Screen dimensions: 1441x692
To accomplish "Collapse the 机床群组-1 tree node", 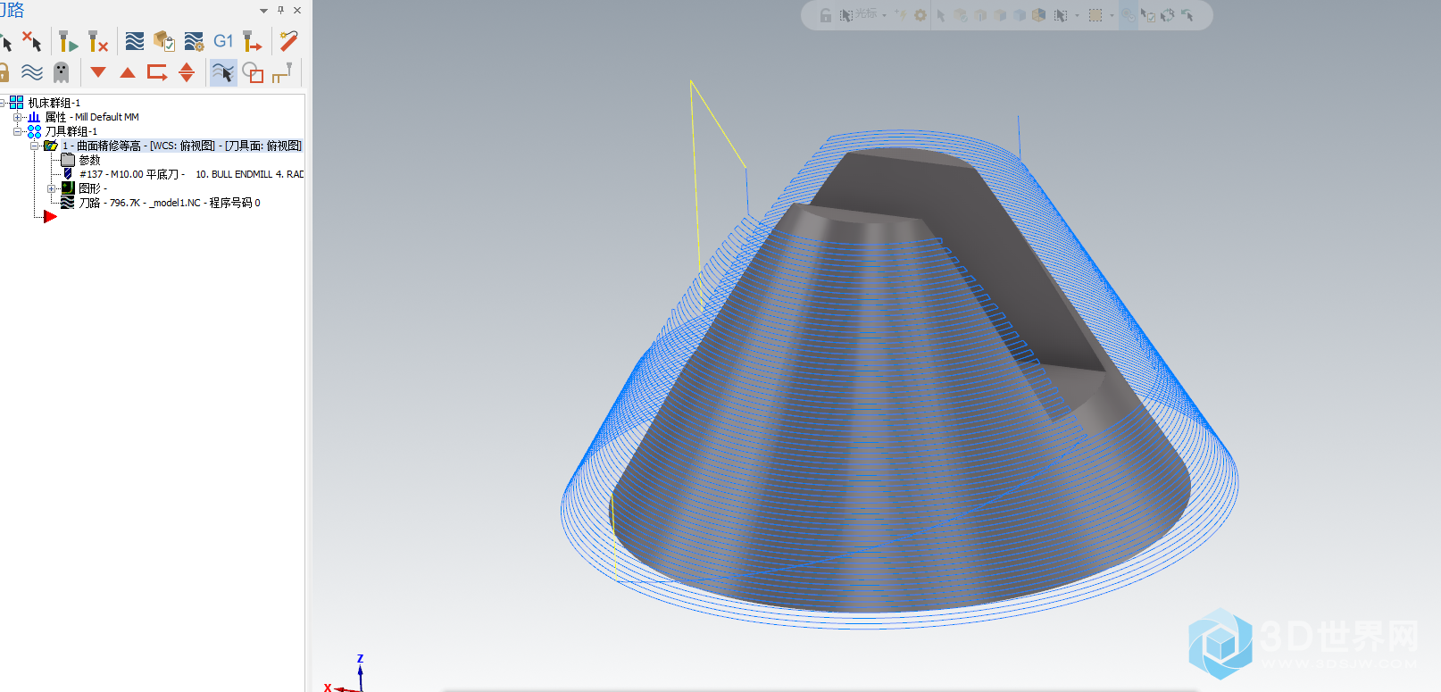I will pyautogui.click(x=3, y=103).
